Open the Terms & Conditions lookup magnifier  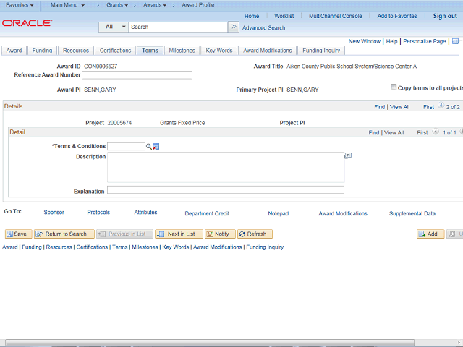(x=148, y=146)
